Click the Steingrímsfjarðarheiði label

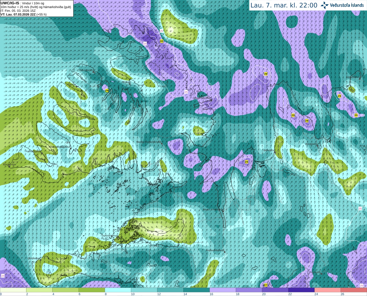149,142
